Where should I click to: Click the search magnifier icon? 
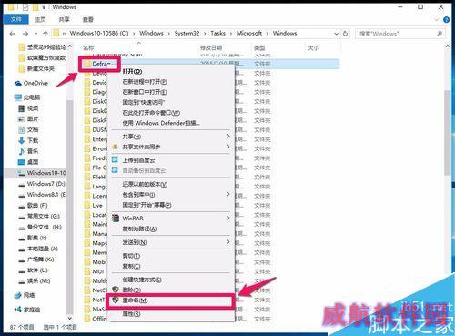(x=440, y=34)
